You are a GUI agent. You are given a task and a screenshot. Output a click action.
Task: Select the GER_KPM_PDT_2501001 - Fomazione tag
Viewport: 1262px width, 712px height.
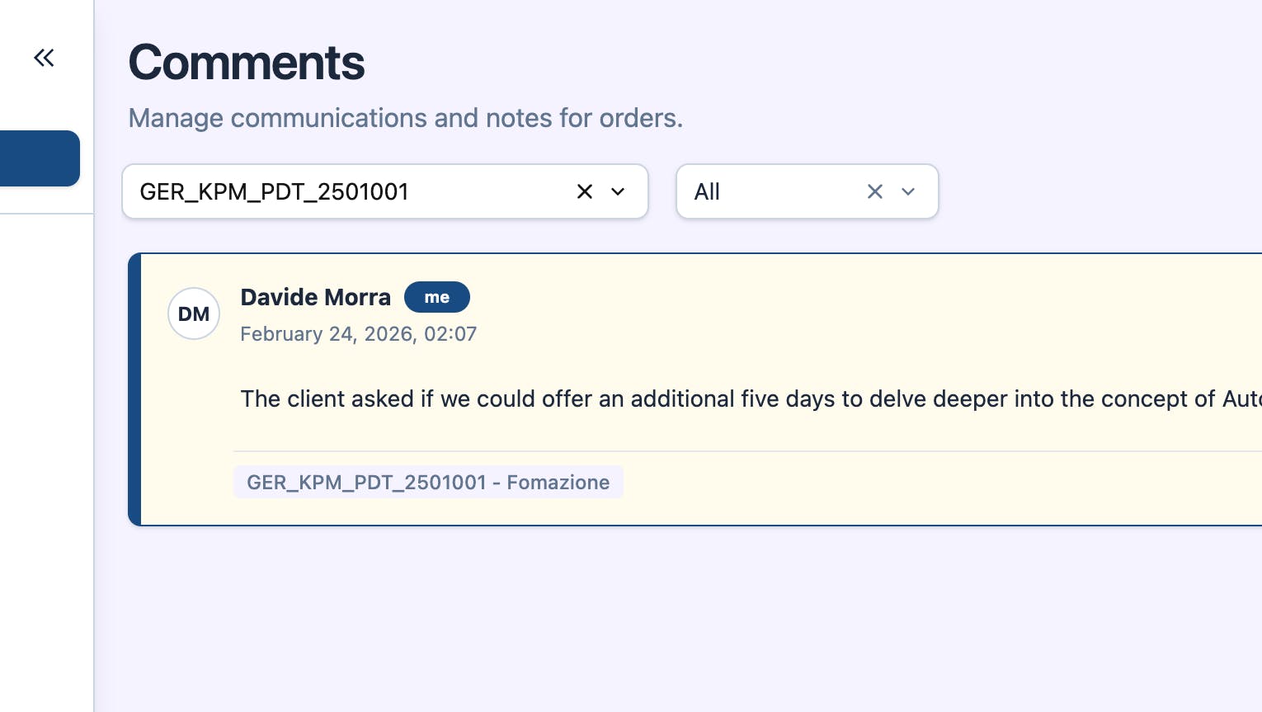428,482
